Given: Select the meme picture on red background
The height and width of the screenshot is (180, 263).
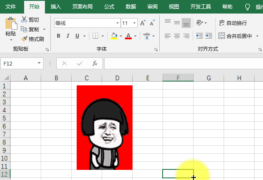Looking at the screenshot, I should click(105, 128).
